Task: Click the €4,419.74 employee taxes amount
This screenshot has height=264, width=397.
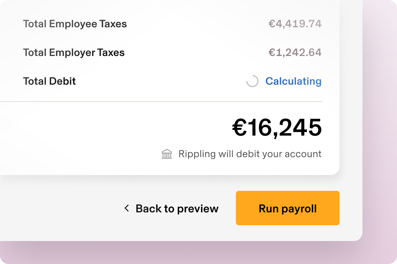Action: click(295, 24)
